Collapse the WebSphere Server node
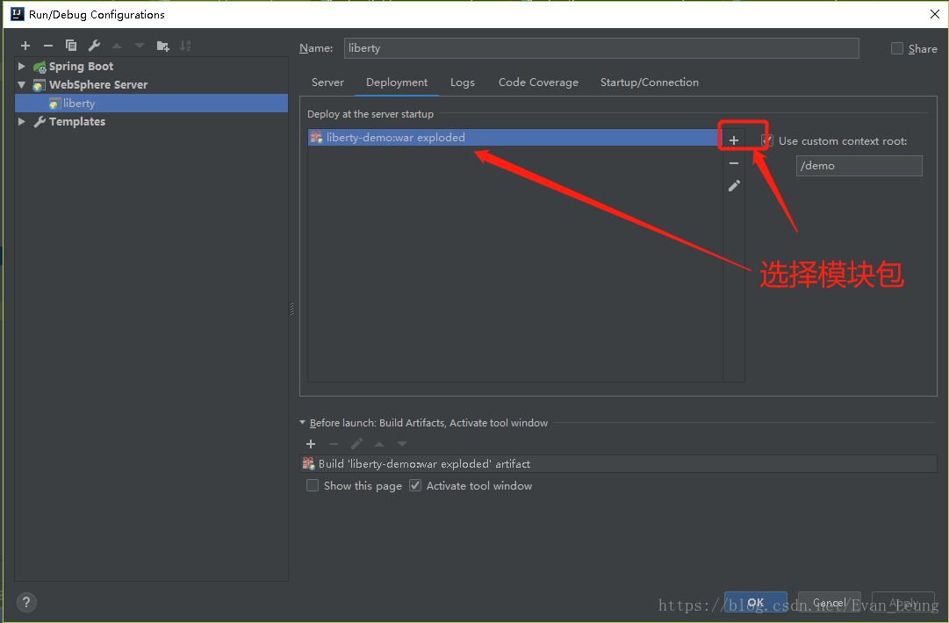 tap(22, 85)
